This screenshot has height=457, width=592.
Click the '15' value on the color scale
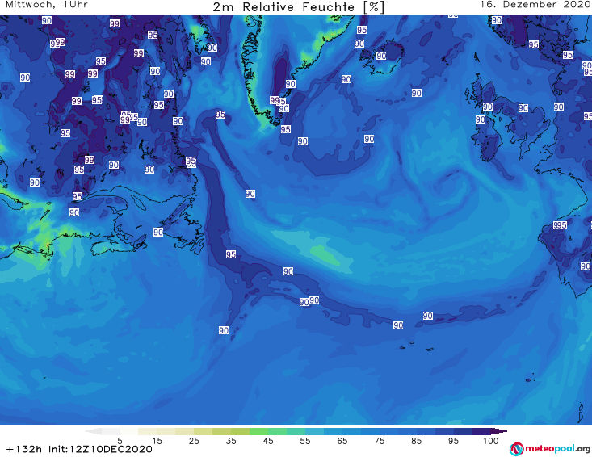coord(157,441)
